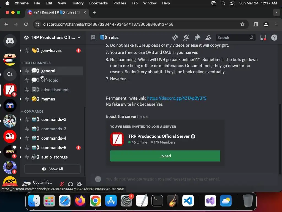Open the general channel
The image size is (282, 212).
(52, 71)
